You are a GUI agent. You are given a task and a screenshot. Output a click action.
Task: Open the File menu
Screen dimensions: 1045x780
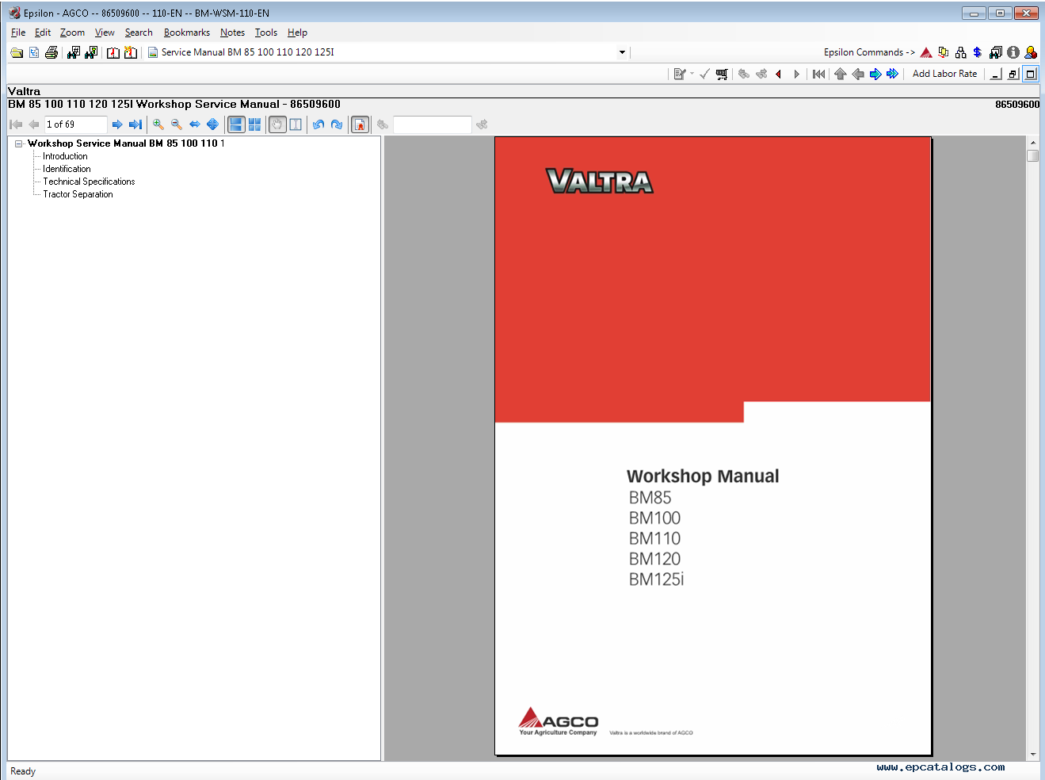(18, 32)
